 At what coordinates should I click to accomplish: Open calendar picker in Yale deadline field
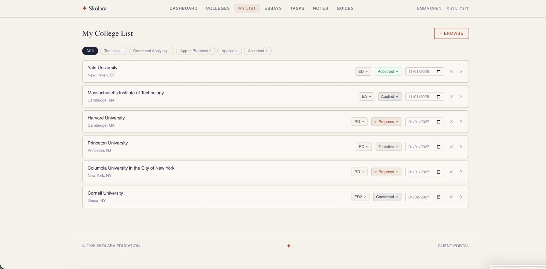tap(439, 72)
